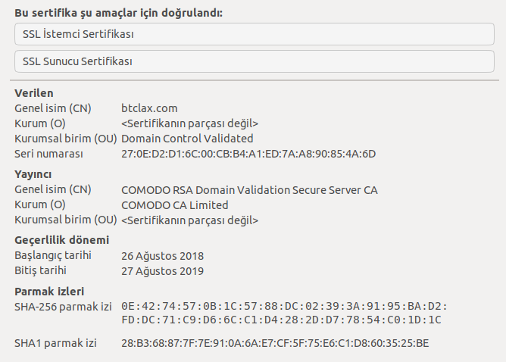This screenshot has height=362, width=506.
Task: Click the btclax.com common name value
Action: pyautogui.click(x=149, y=108)
